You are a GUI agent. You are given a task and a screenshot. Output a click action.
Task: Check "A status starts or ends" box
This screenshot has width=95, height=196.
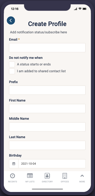[12, 64]
